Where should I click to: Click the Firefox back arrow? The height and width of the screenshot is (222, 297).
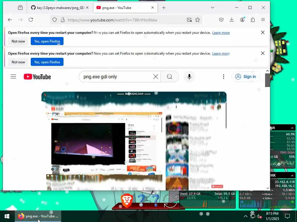click(10, 20)
